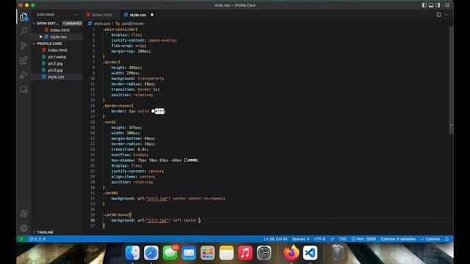Toggle Colorize in status bar
The image size is (470, 264).
pos(430,239)
